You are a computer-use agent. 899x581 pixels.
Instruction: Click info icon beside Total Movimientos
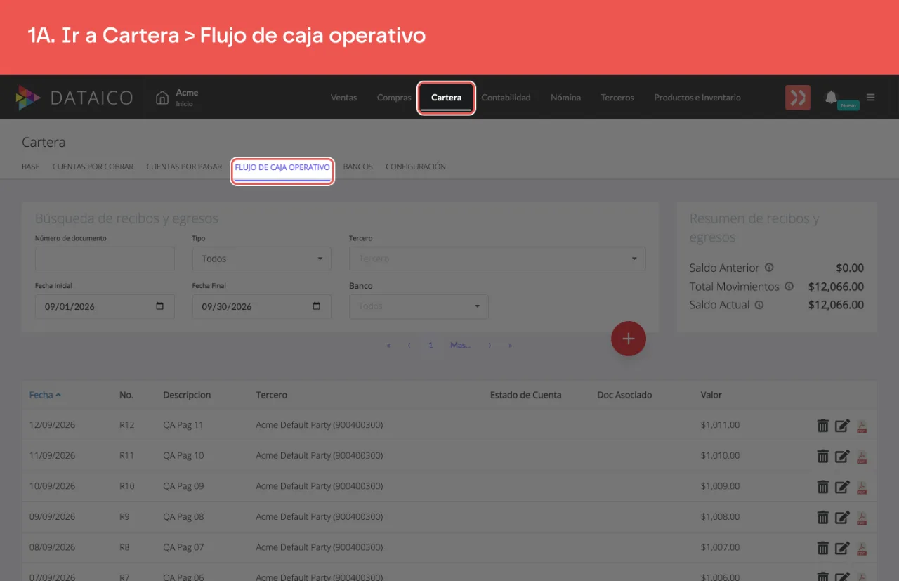pyautogui.click(x=789, y=286)
